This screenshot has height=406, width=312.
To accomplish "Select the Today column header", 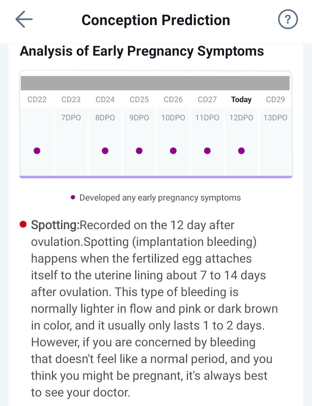I will 241,100.
